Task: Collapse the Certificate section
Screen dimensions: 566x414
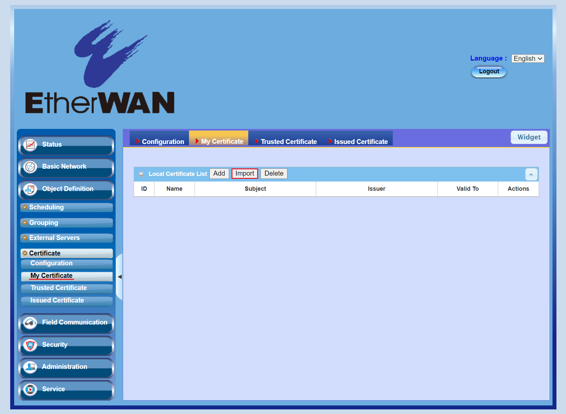Action: pyautogui.click(x=67, y=253)
